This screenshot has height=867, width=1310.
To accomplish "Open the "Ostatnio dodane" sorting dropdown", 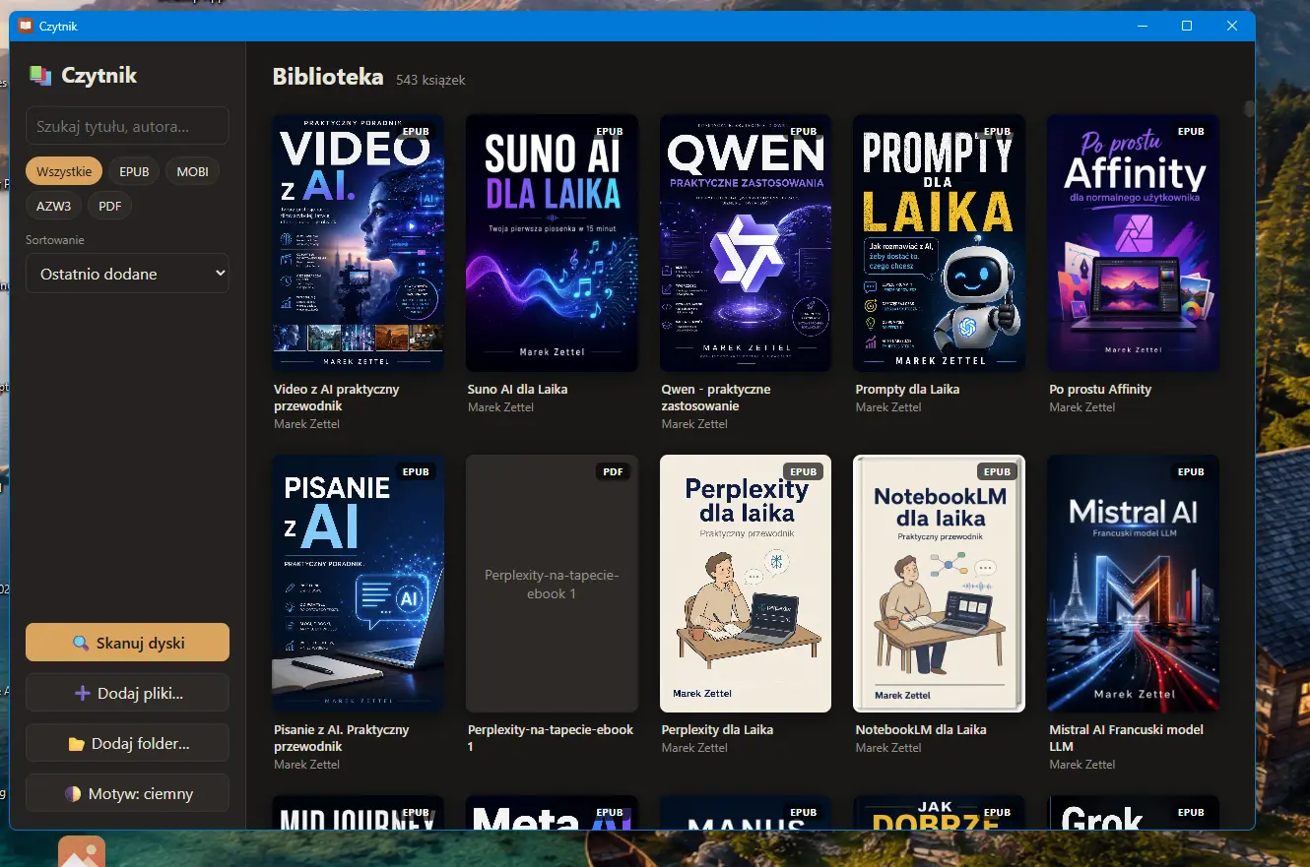I will [x=127, y=274].
